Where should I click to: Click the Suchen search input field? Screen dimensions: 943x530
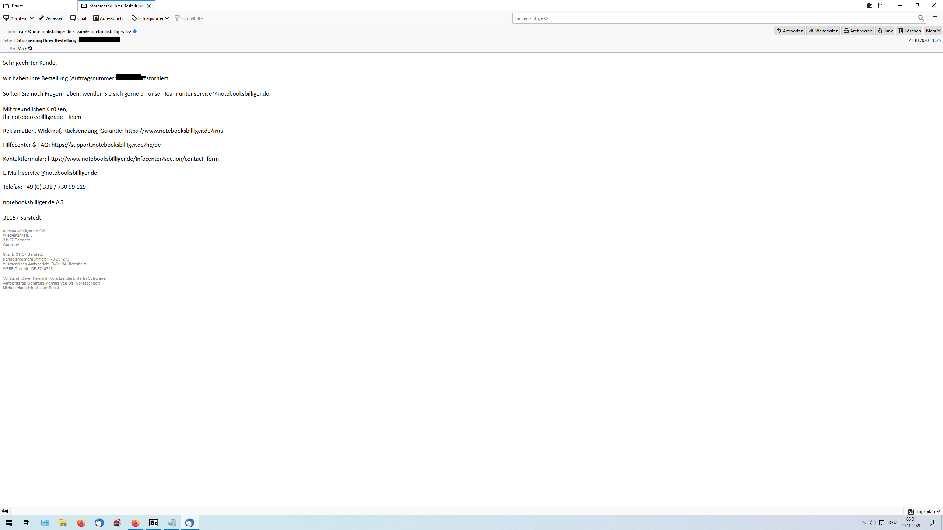click(x=715, y=18)
